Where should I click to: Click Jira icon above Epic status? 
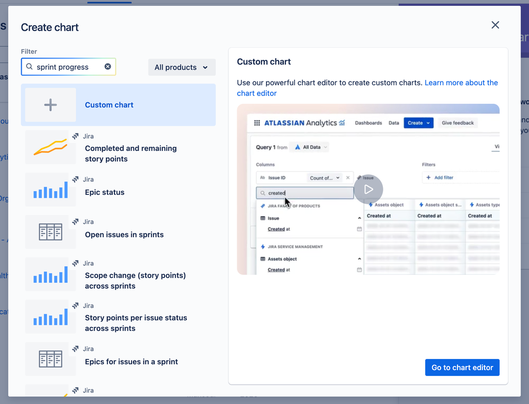click(x=75, y=179)
